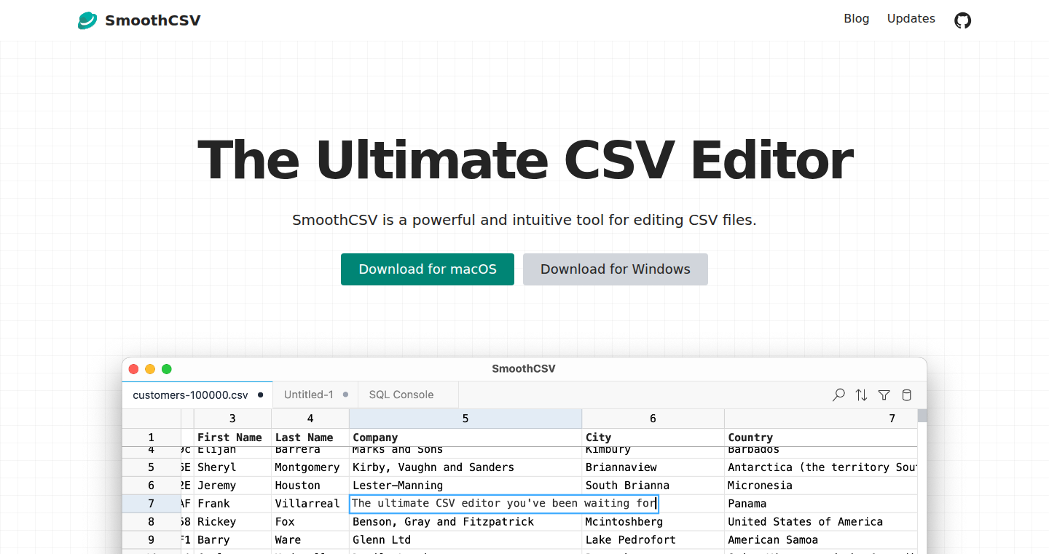This screenshot has width=1049, height=554.
Task: Click the Country header cell
Action: (821, 438)
